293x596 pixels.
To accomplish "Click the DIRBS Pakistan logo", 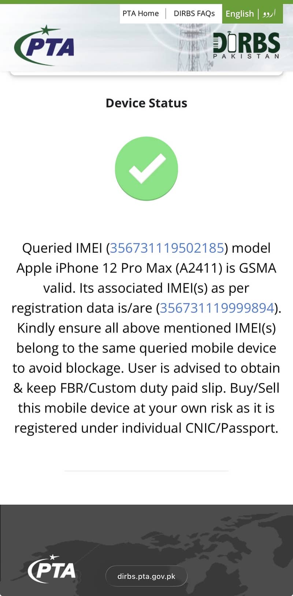I will tap(246, 45).
